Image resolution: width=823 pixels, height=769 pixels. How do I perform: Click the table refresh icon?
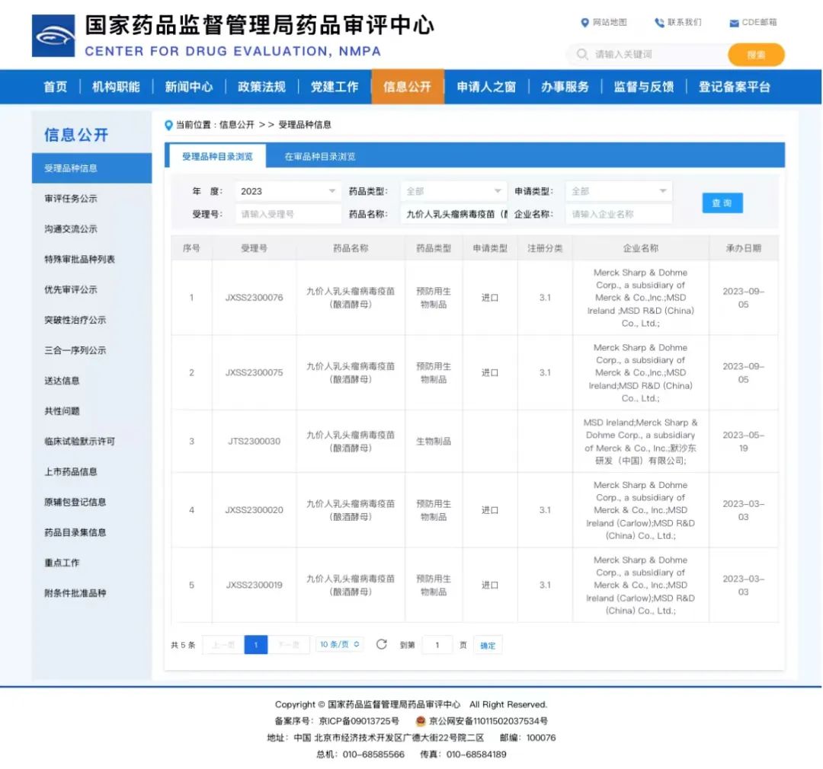click(382, 645)
